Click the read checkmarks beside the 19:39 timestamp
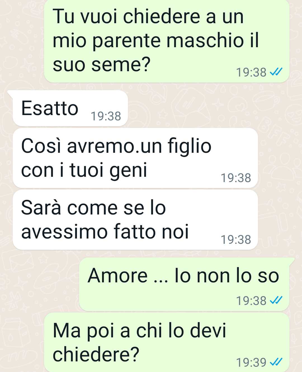The height and width of the screenshot is (372, 302). [276, 362]
